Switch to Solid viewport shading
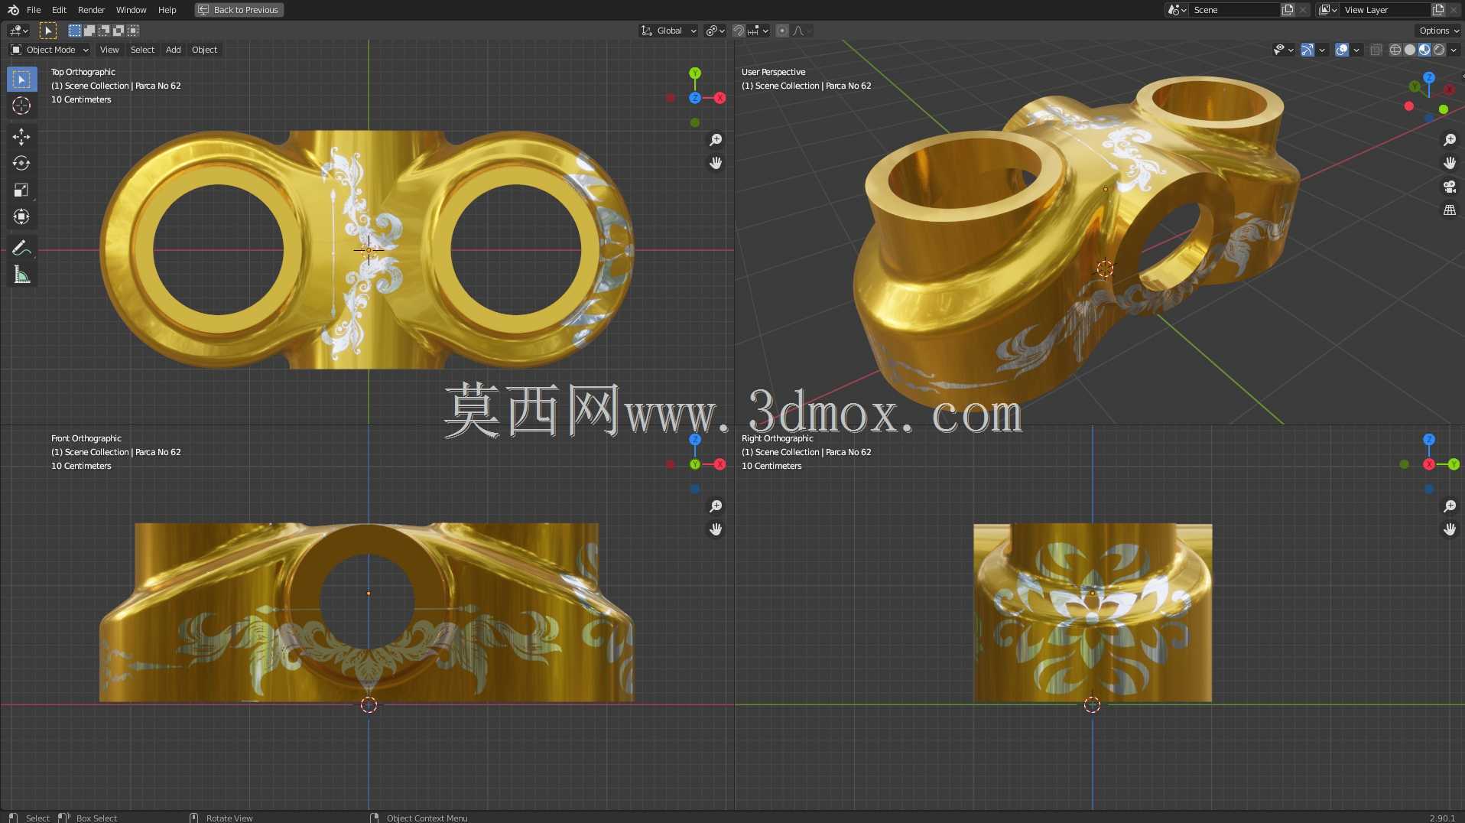This screenshot has width=1465, height=823. 1410,50
